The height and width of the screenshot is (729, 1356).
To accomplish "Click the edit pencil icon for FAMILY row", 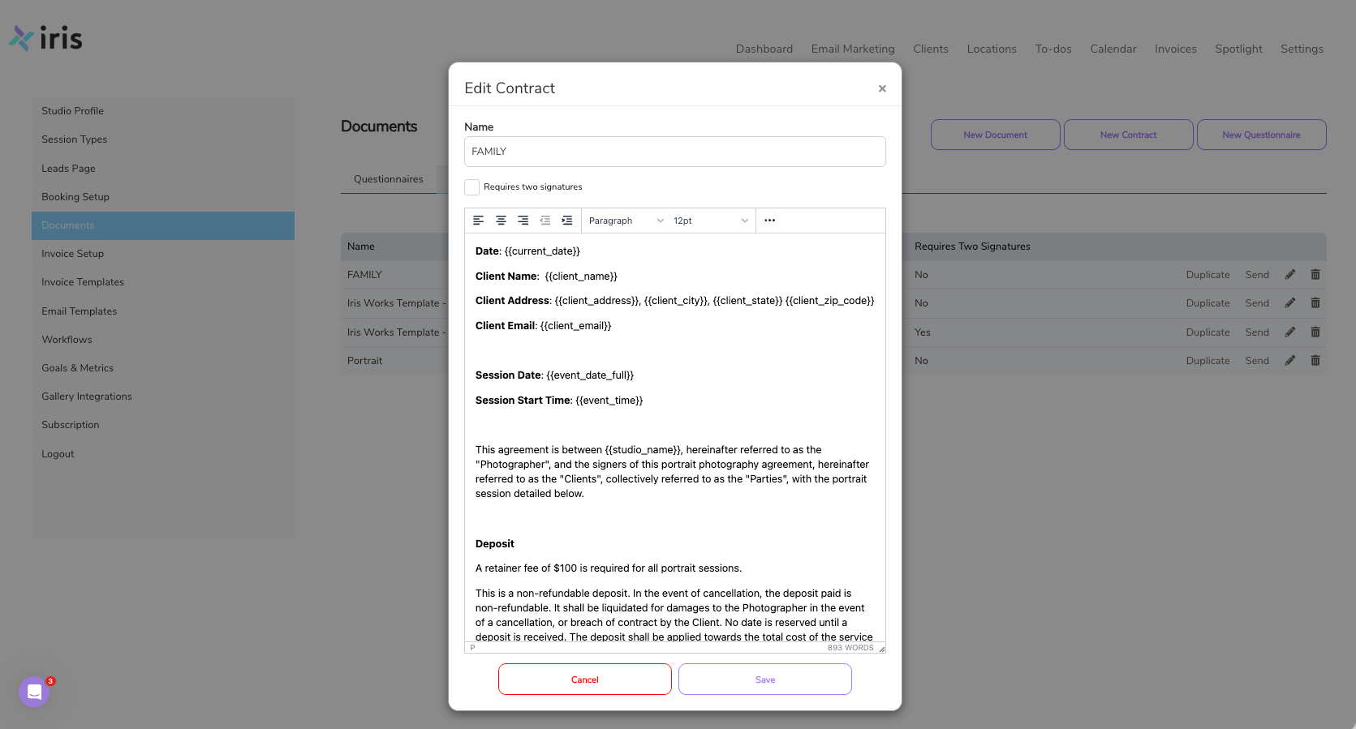I will pos(1290,275).
